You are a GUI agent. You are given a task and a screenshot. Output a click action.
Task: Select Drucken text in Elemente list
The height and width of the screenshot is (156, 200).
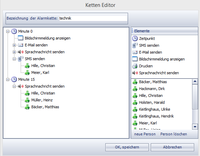coord(146,66)
